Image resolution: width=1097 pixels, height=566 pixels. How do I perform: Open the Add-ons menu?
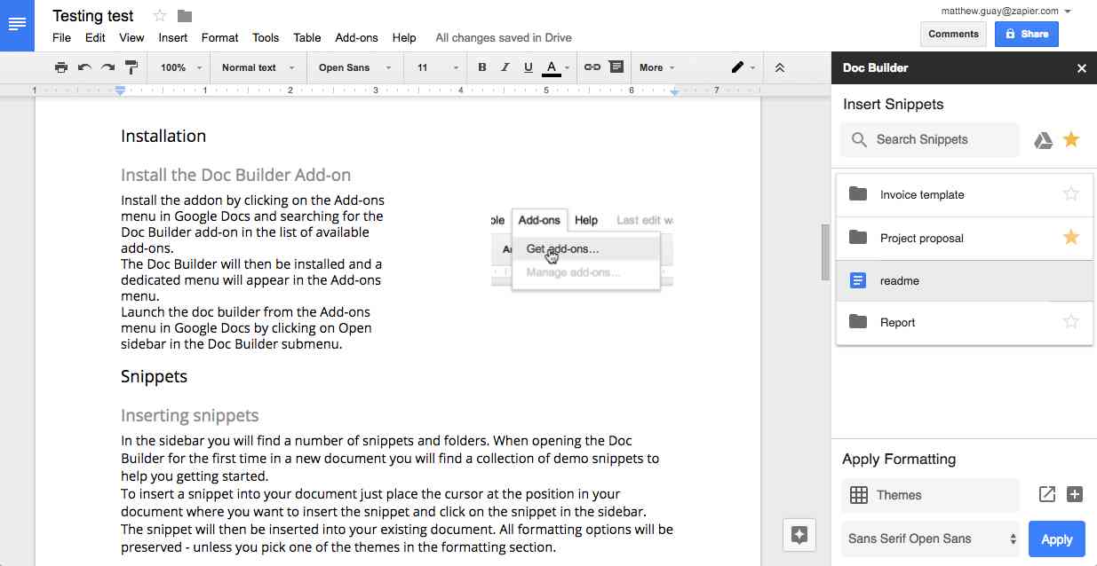coord(356,38)
